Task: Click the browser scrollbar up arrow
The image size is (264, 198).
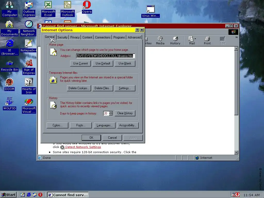Action: tap(236, 49)
